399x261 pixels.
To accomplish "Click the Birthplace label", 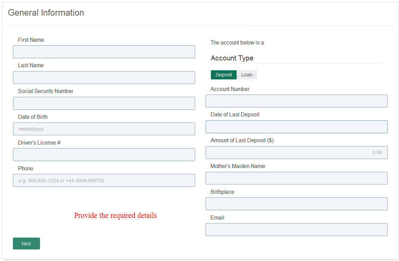I will [222, 192].
